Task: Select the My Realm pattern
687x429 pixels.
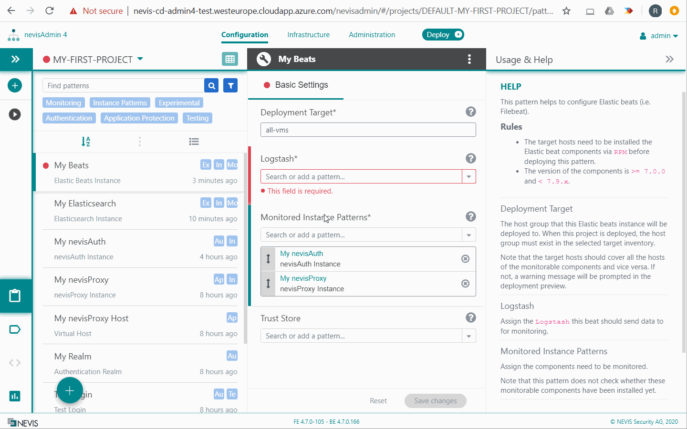Action: click(x=140, y=364)
